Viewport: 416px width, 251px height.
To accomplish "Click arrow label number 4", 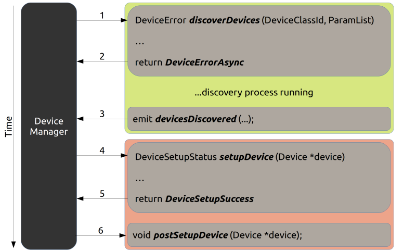I will point(102,150).
